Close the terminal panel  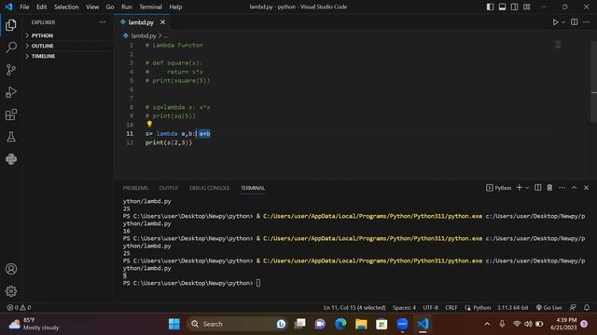click(x=587, y=188)
